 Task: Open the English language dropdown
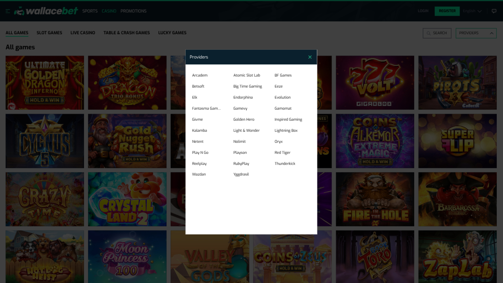[472, 11]
